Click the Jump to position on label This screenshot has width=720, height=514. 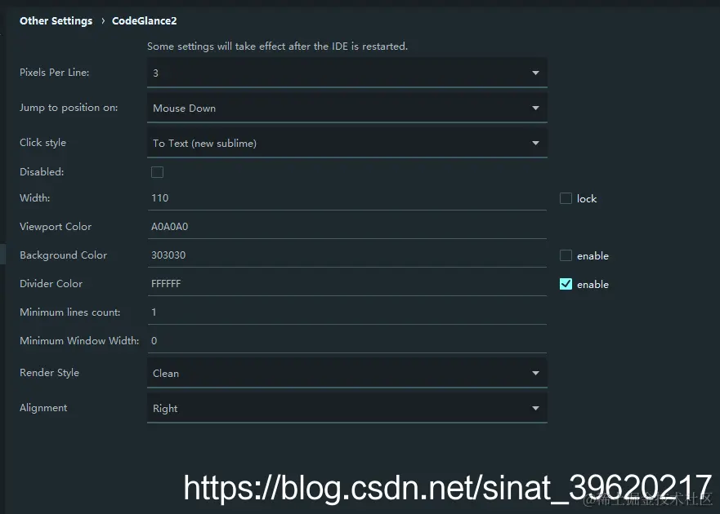tap(69, 108)
